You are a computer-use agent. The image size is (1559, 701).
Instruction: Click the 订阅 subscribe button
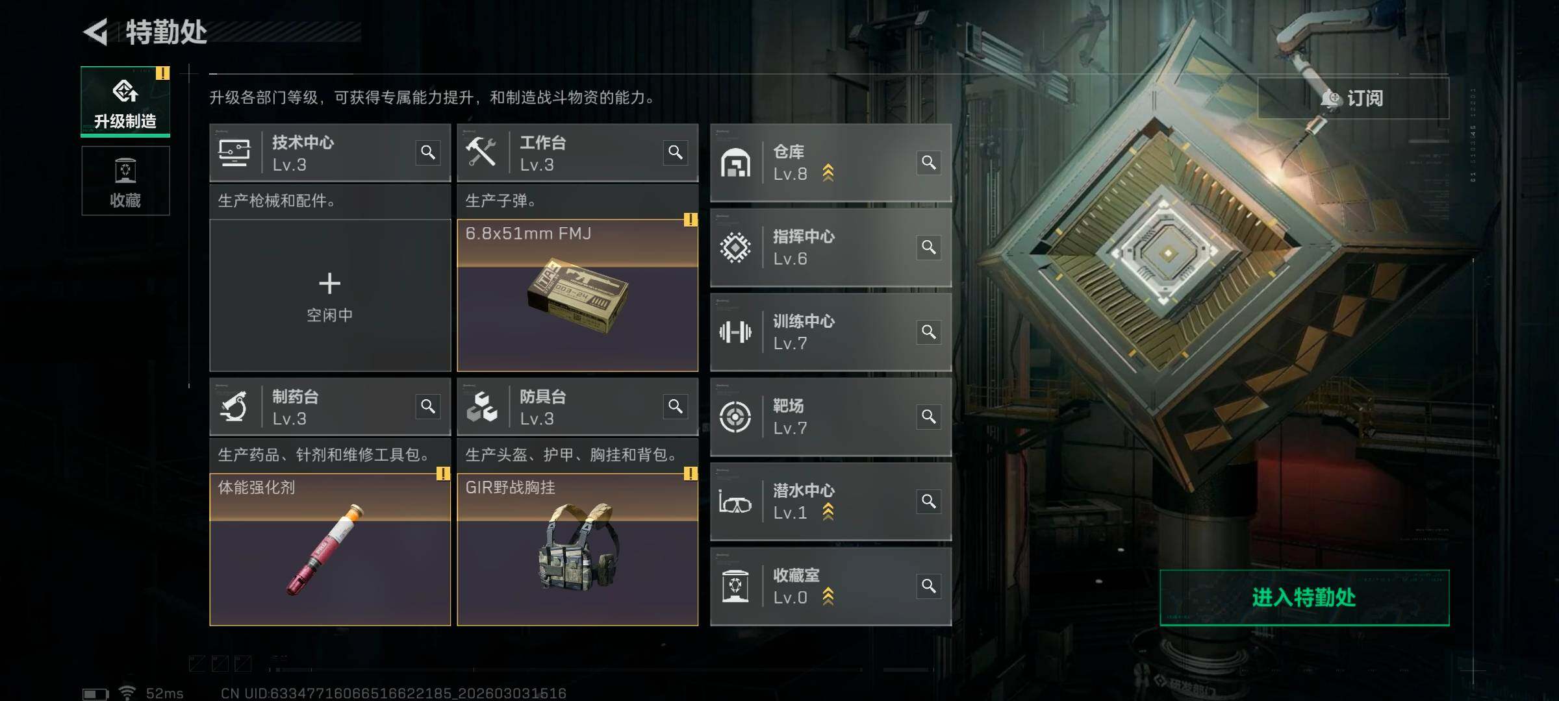(x=1353, y=98)
